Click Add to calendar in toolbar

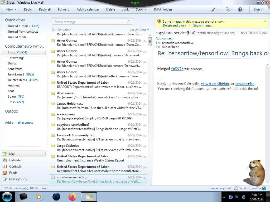[x=88, y=9]
